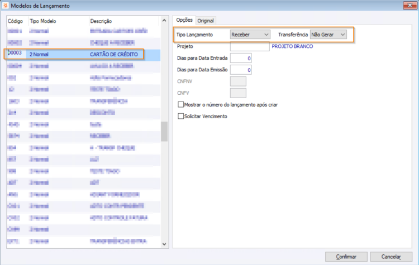Expand the Transferência combo box

pyautogui.click(x=328, y=35)
